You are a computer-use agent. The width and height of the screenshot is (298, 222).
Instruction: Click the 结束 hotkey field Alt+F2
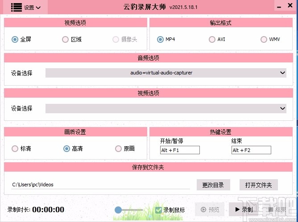(x=251, y=150)
